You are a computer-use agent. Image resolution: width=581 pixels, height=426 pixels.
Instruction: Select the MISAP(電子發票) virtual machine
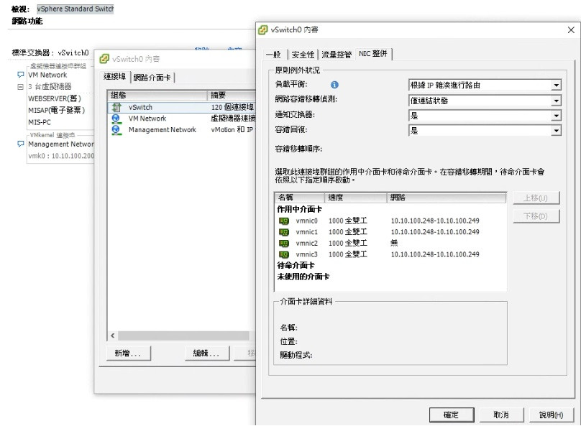click(57, 111)
